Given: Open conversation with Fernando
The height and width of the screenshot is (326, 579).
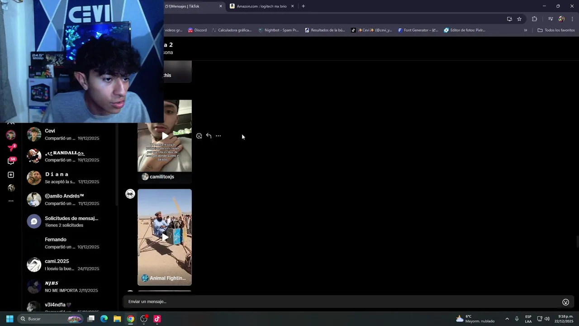Looking at the screenshot, I should pyautogui.click(x=70, y=243).
